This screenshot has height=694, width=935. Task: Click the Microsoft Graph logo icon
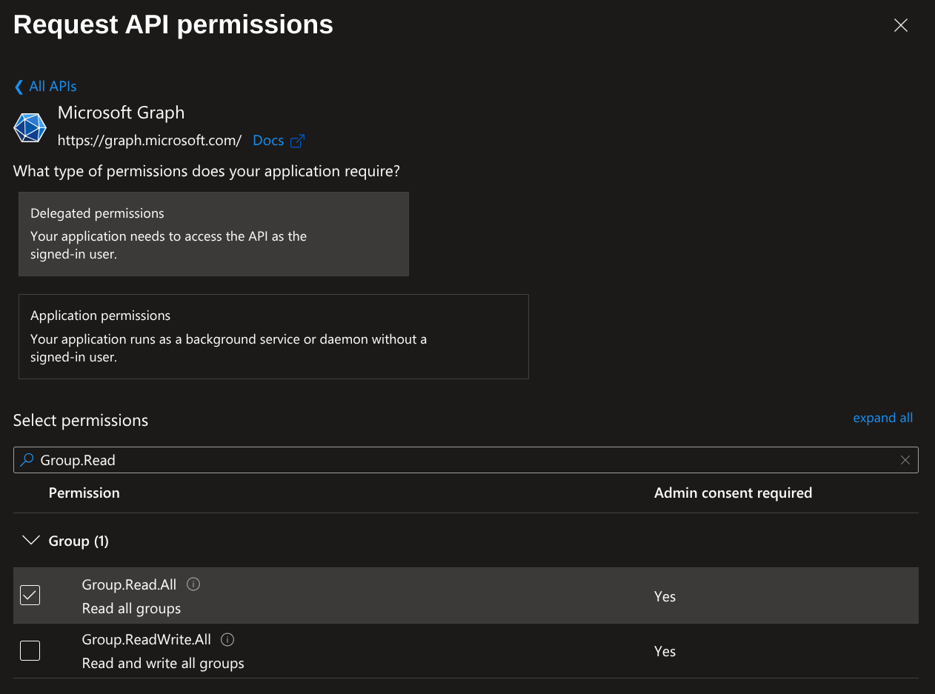click(30, 128)
